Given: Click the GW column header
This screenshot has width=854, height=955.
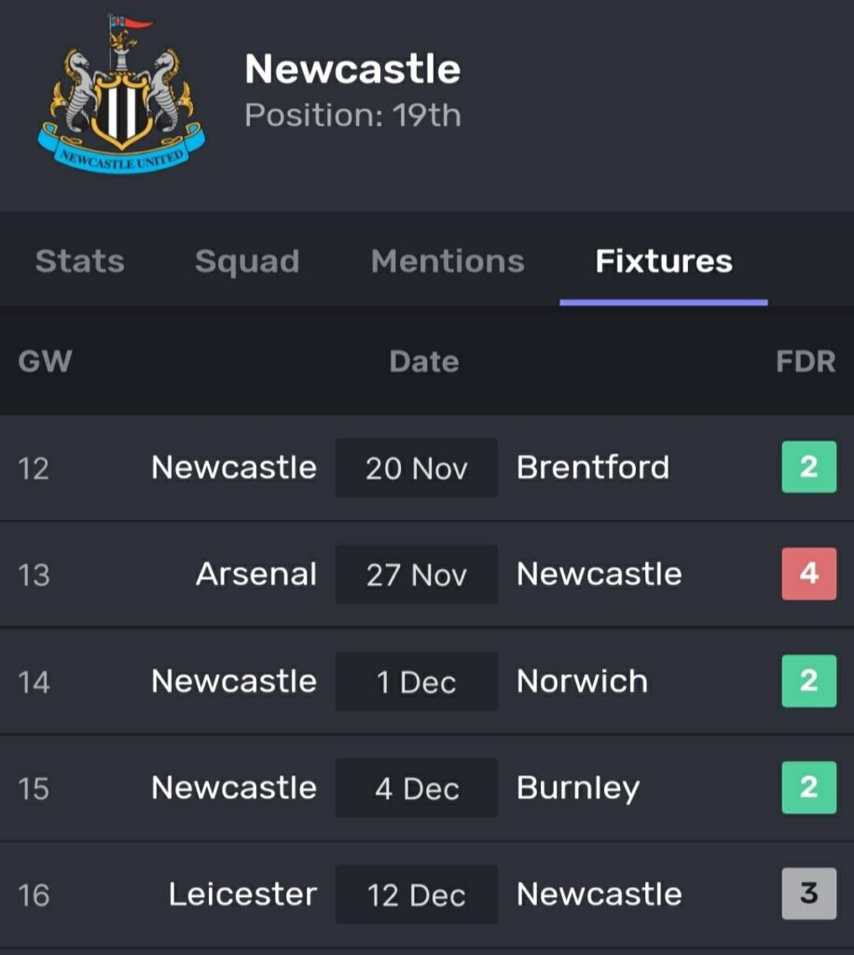Looking at the screenshot, I should [x=45, y=362].
